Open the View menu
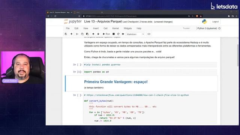The image size is (240, 135). [86, 28]
